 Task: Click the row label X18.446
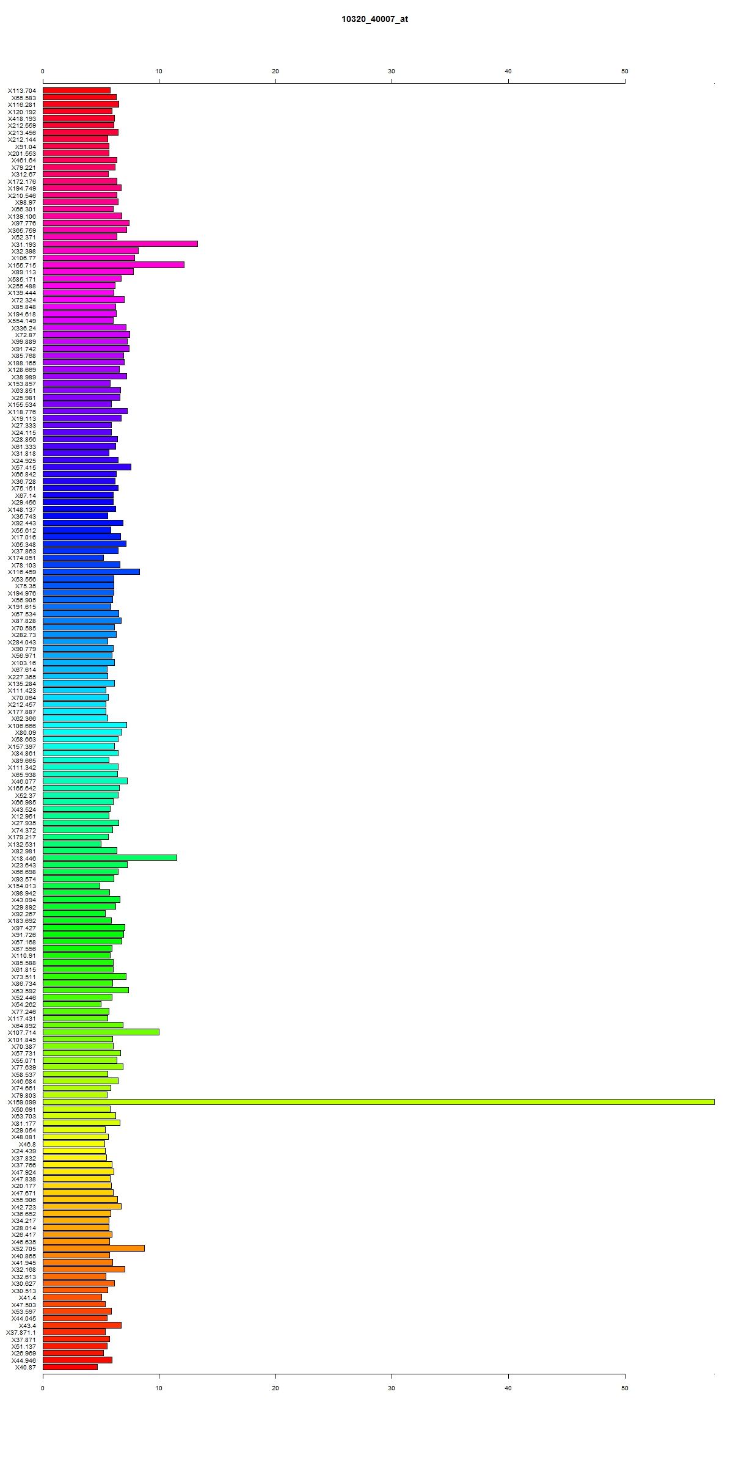tap(24, 858)
